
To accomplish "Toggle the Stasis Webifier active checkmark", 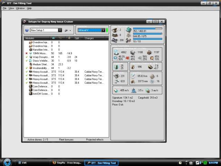I will pyautogui.click(x=27, y=61).
